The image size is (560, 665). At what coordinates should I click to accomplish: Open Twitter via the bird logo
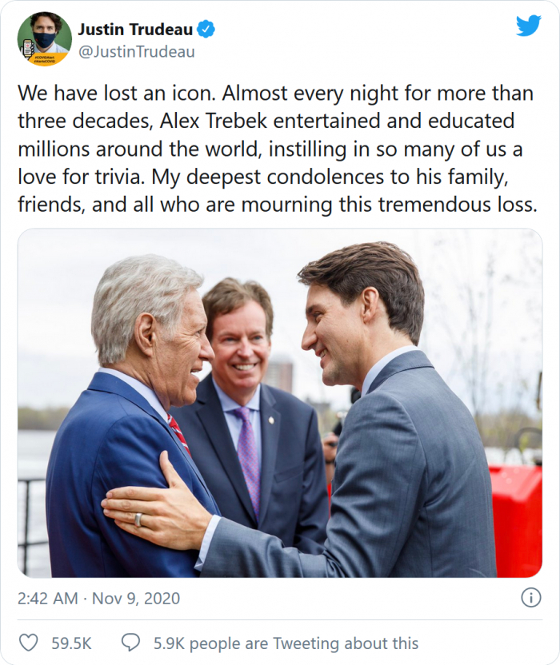528,26
